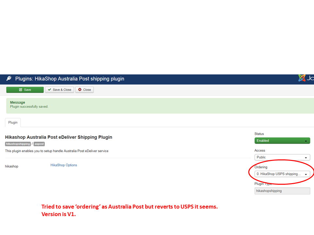Click the hikashopshipping grey label badge
The height and width of the screenshot is (235, 314).
coord(18,144)
